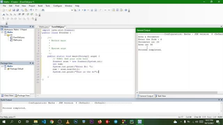This screenshot has width=223, height=125.
Task: Open the dropdown arrow beside Build Project
Action: (88, 10)
